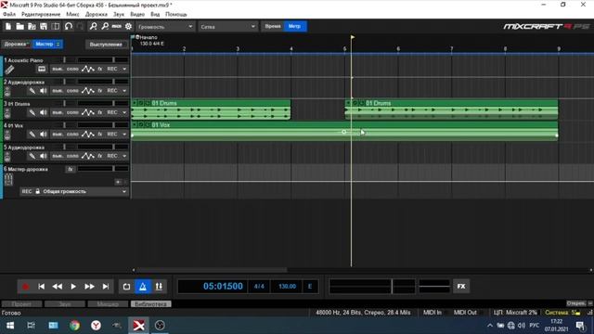Viewport: 594px width, 334px height.
Task: Select the second 01 Drums clip
Action: pyautogui.click(x=451, y=109)
